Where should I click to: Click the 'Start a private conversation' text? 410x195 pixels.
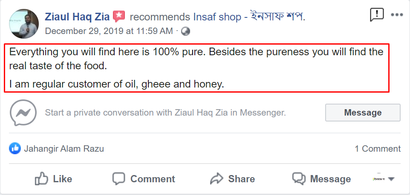165,113
